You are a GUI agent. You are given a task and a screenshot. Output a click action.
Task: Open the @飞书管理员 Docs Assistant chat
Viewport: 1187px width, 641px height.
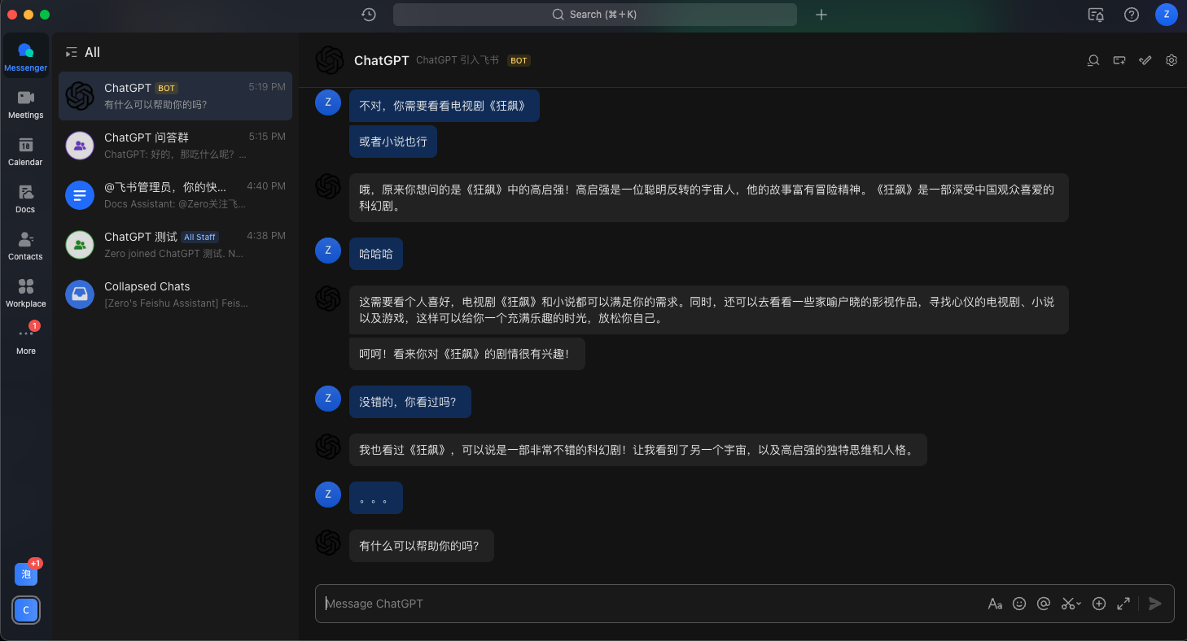(x=175, y=195)
